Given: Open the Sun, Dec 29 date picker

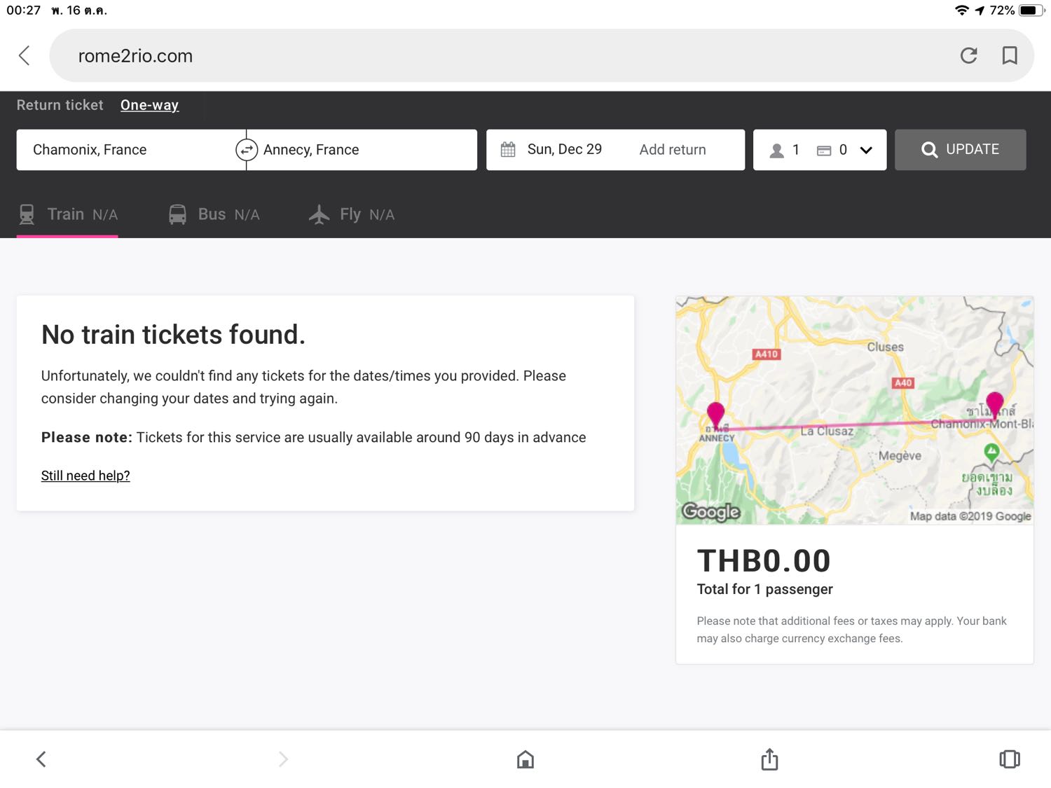Looking at the screenshot, I should (564, 149).
